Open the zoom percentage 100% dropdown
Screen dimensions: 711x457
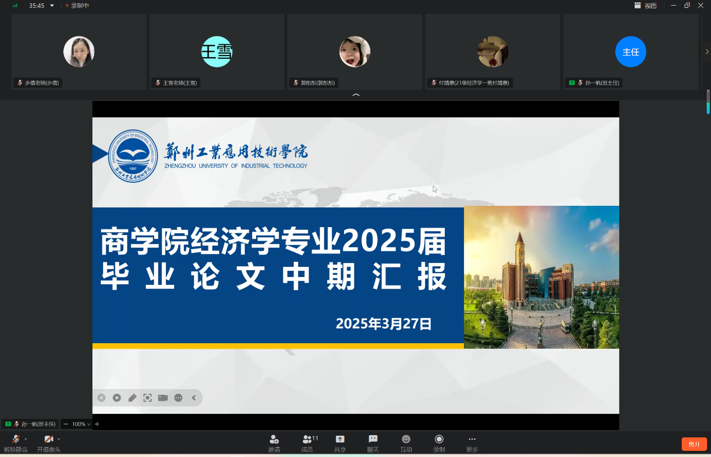[80, 424]
